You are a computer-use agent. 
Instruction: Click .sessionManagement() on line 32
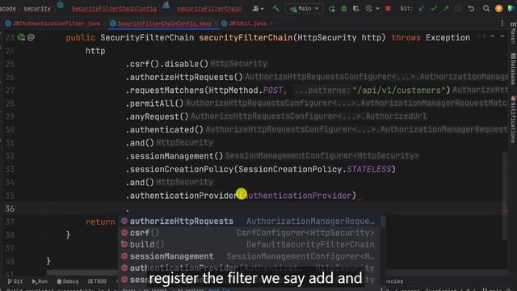[x=174, y=156]
